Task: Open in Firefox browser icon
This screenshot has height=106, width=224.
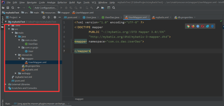Action: (x=193, y=26)
